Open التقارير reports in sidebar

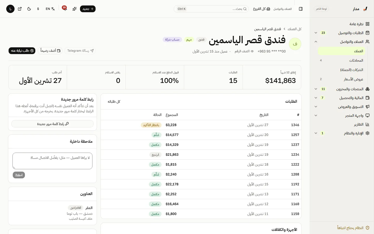point(342,124)
